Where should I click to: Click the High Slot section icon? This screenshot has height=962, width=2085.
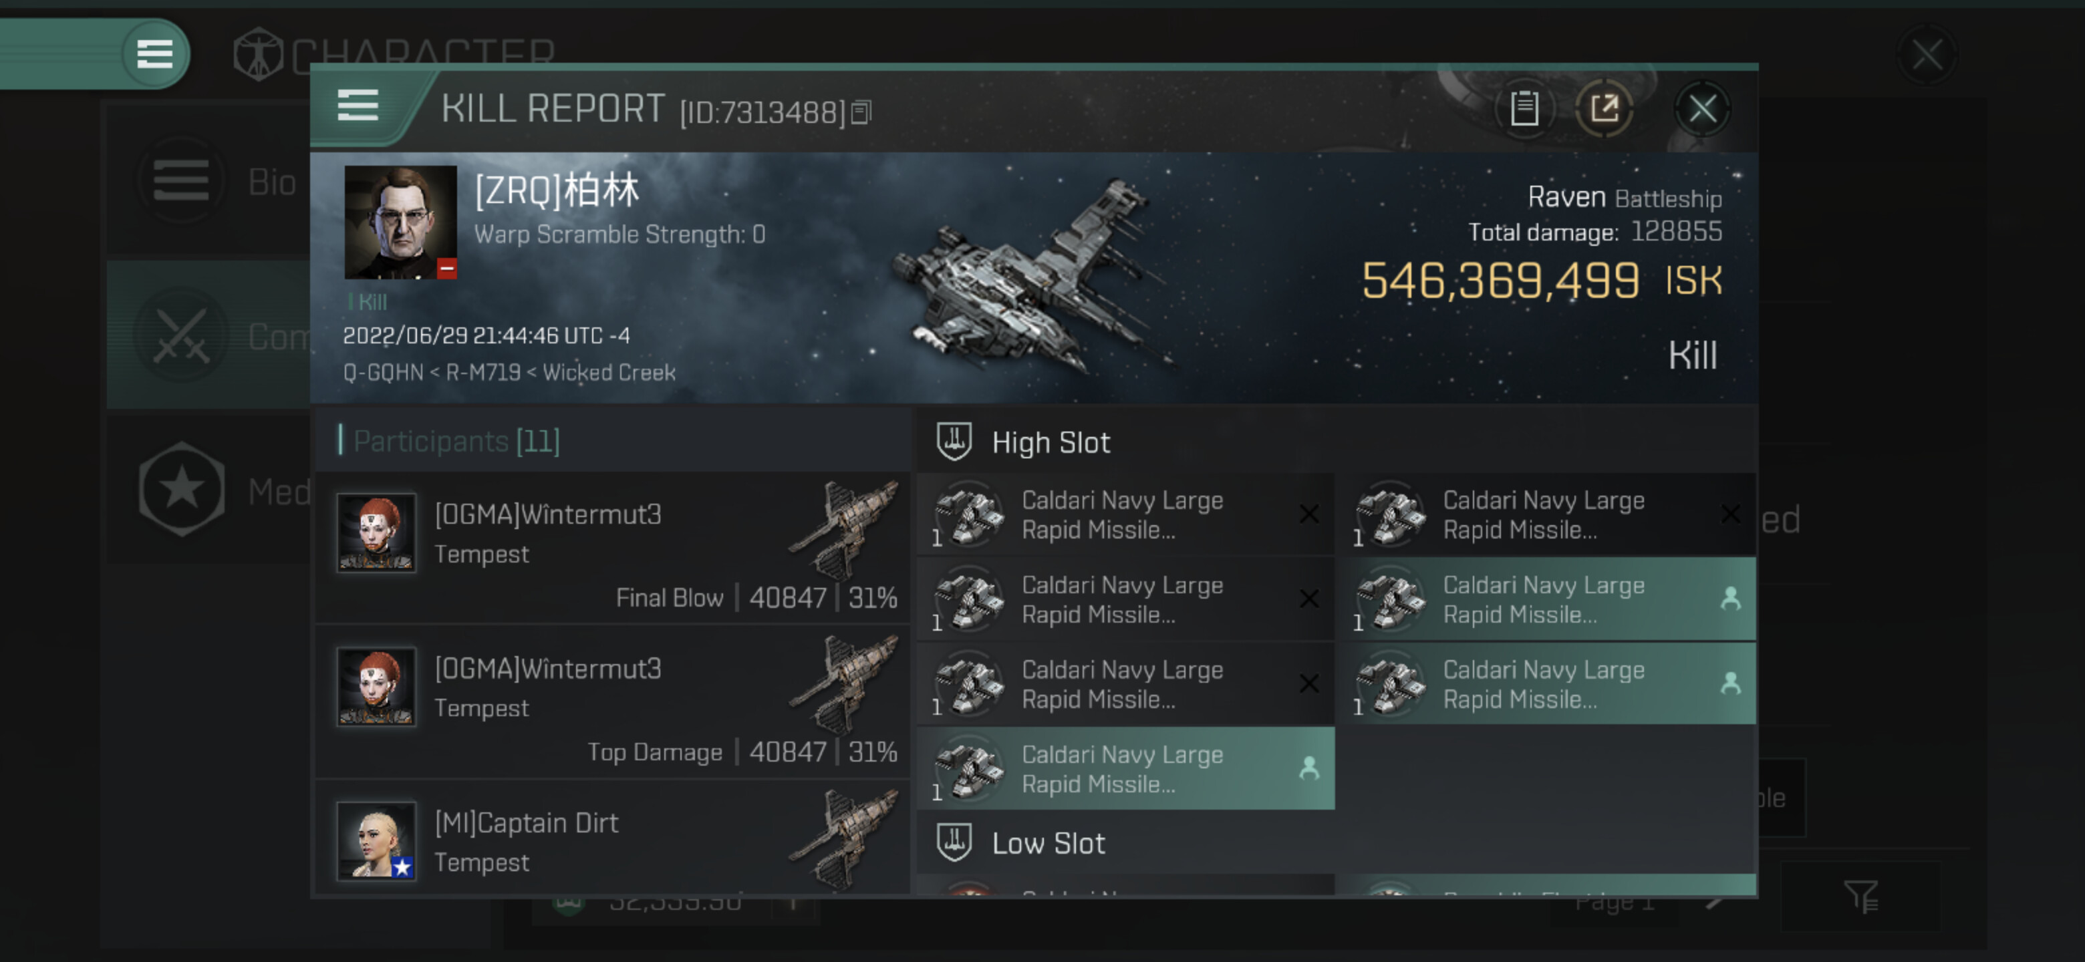954,442
